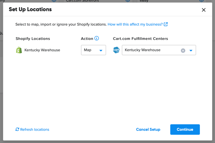Expand the fulfillment center dropdown arrow

point(191,51)
